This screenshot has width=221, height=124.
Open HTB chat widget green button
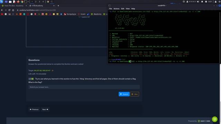tap(215, 120)
